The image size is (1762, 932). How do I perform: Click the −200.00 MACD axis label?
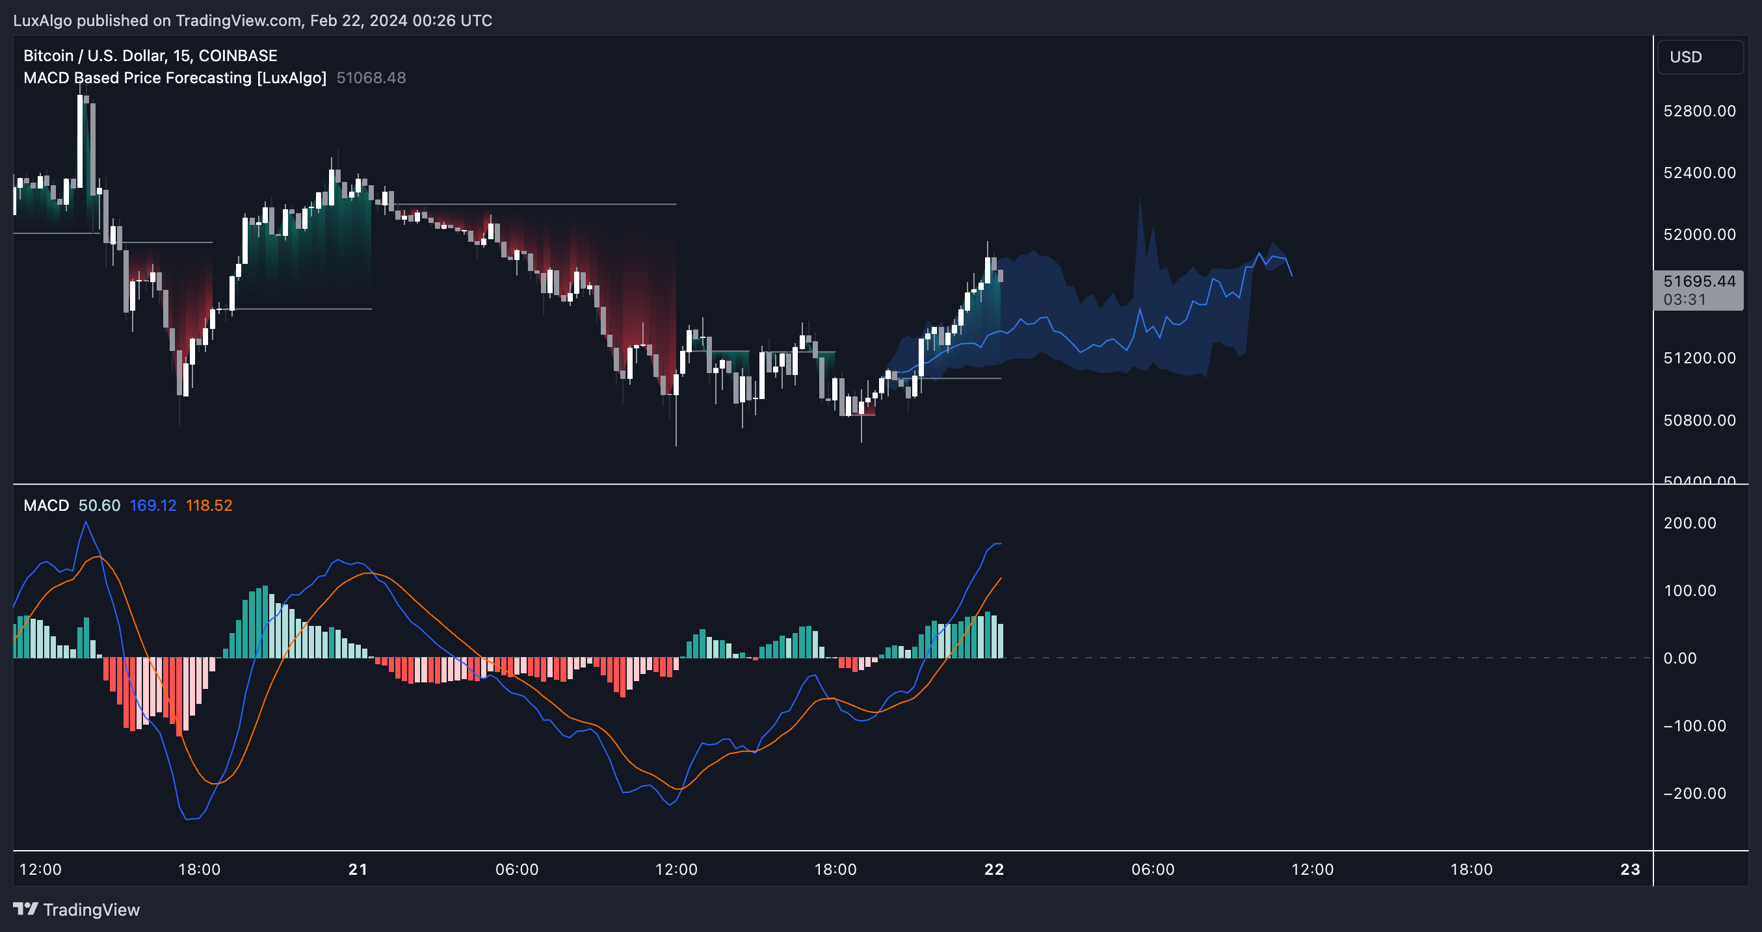(x=1694, y=793)
